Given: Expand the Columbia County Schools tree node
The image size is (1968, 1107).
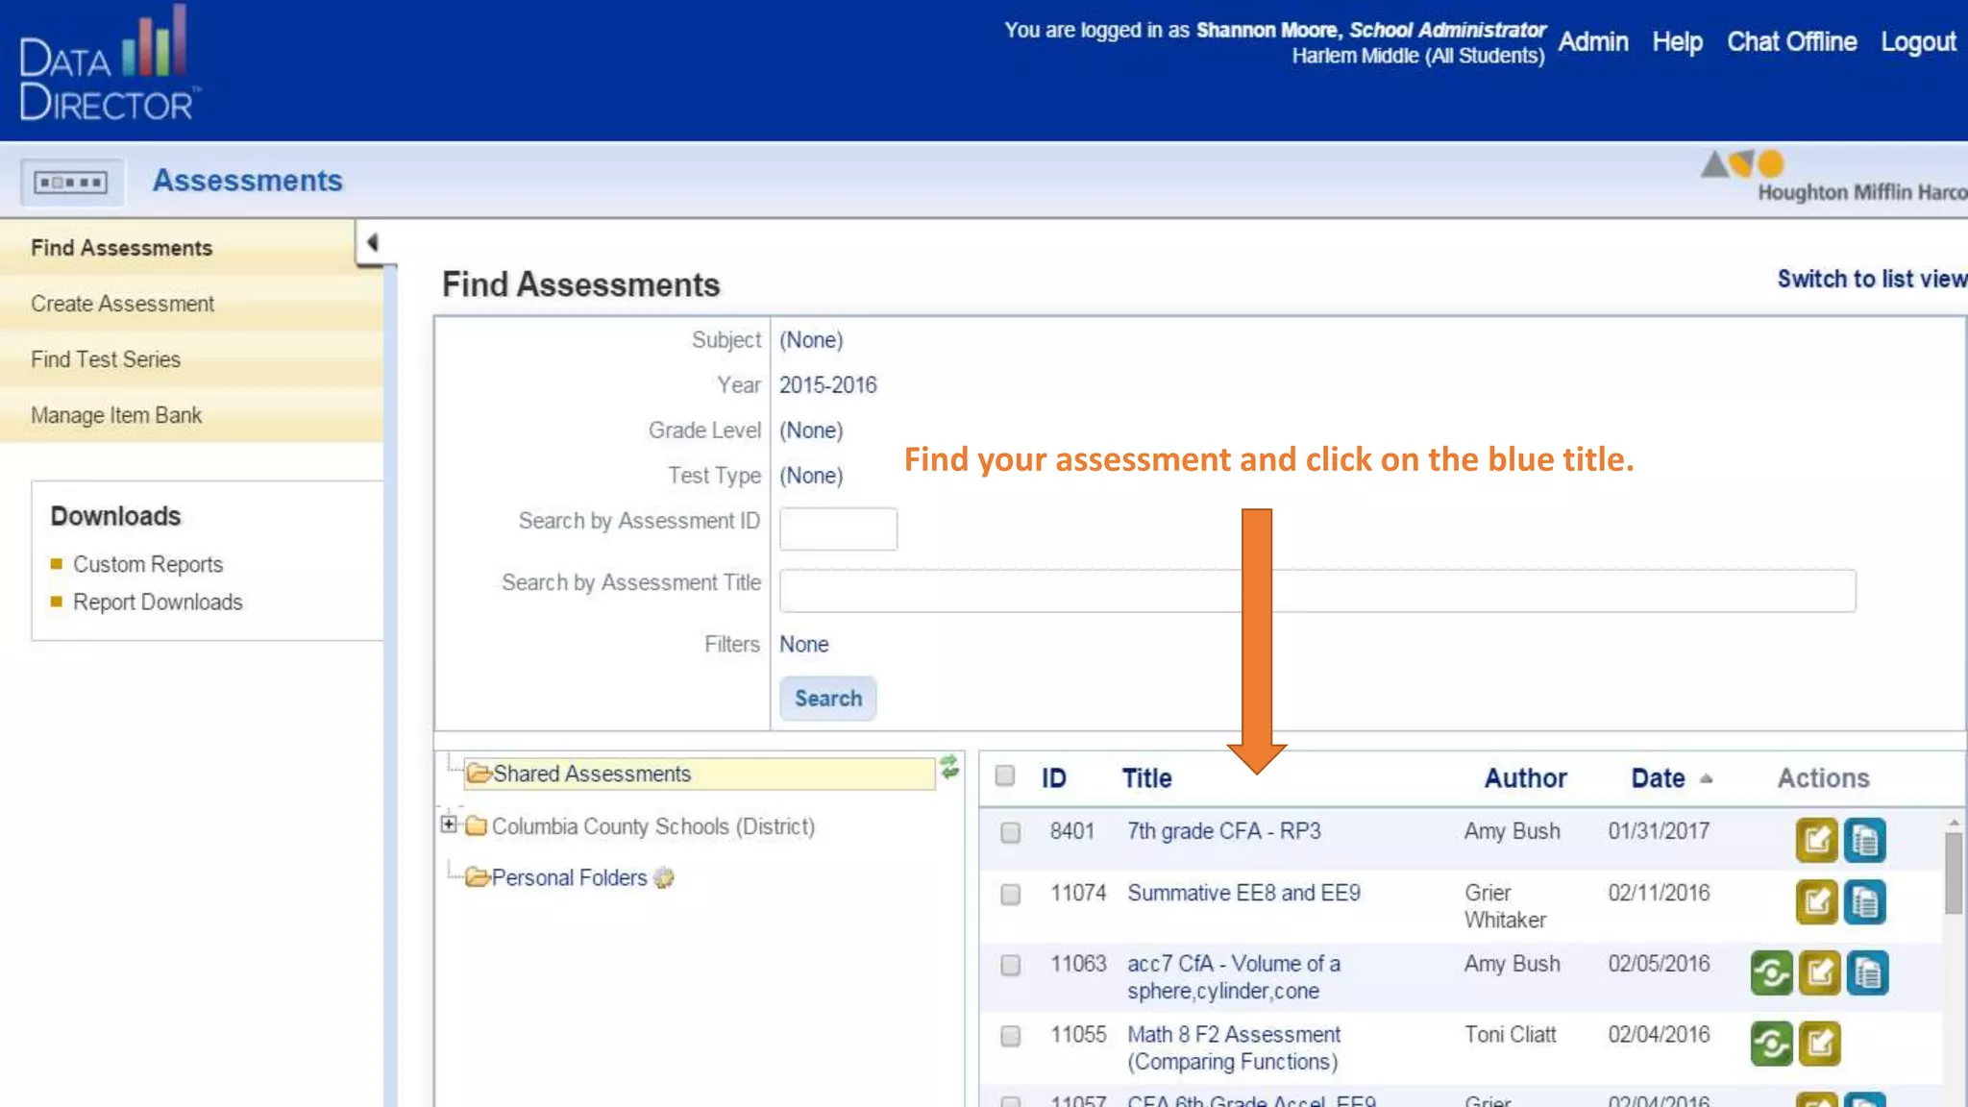Looking at the screenshot, I should pos(449,824).
